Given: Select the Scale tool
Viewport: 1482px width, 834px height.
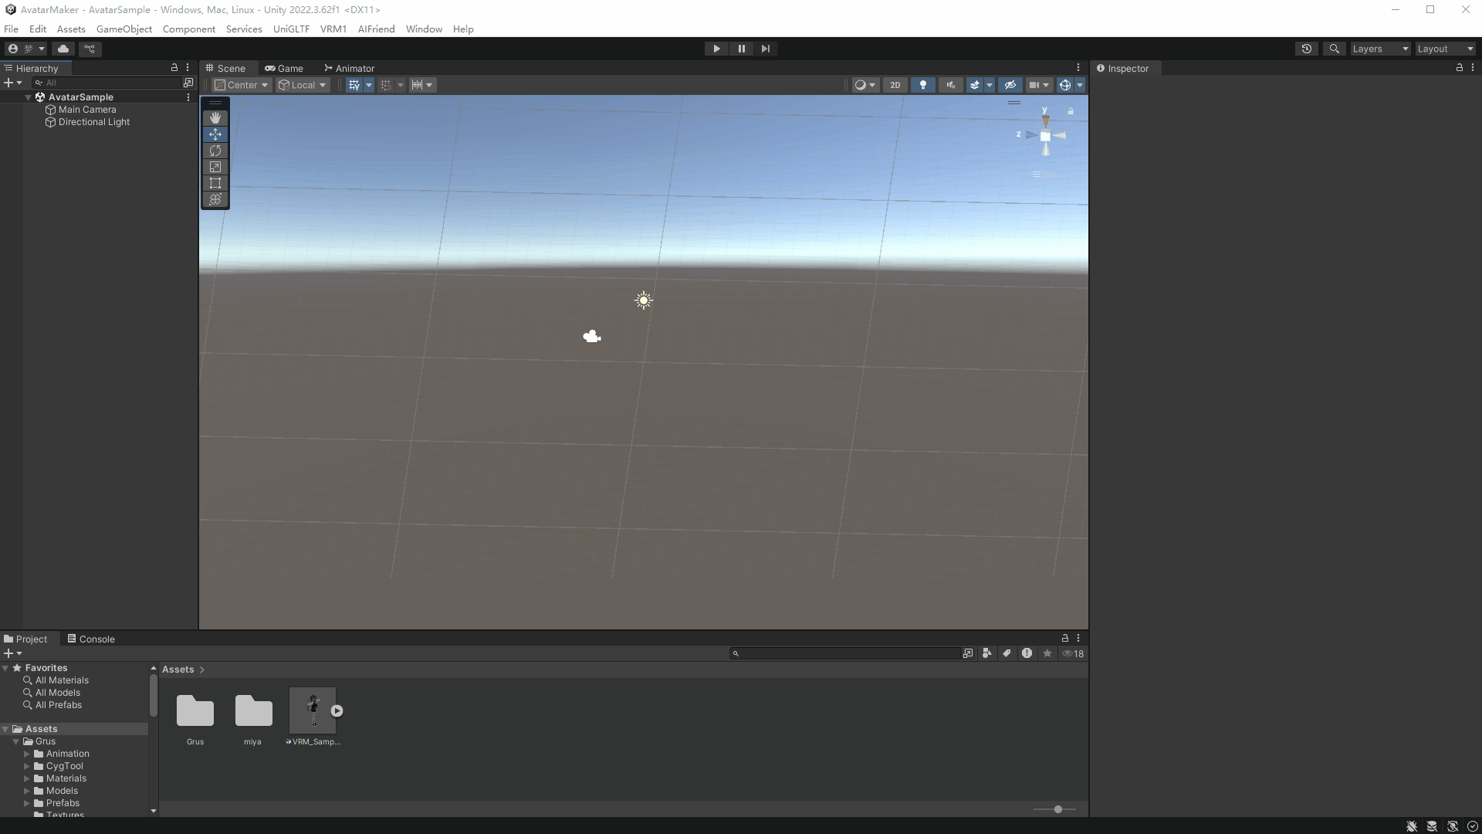Looking at the screenshot, I should [215, 167].
